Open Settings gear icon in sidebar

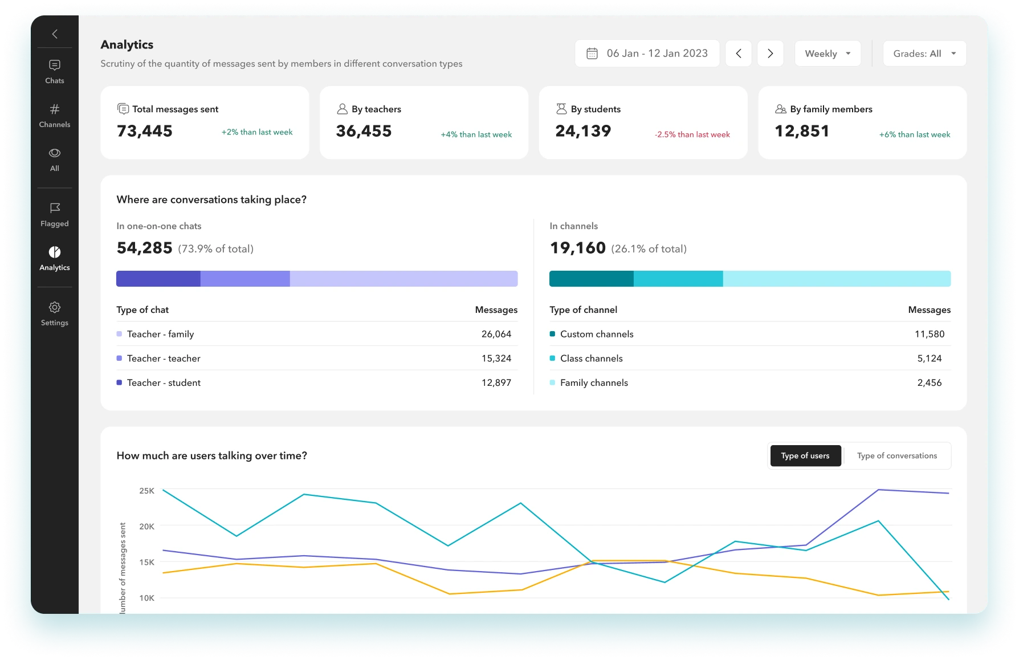55,308
